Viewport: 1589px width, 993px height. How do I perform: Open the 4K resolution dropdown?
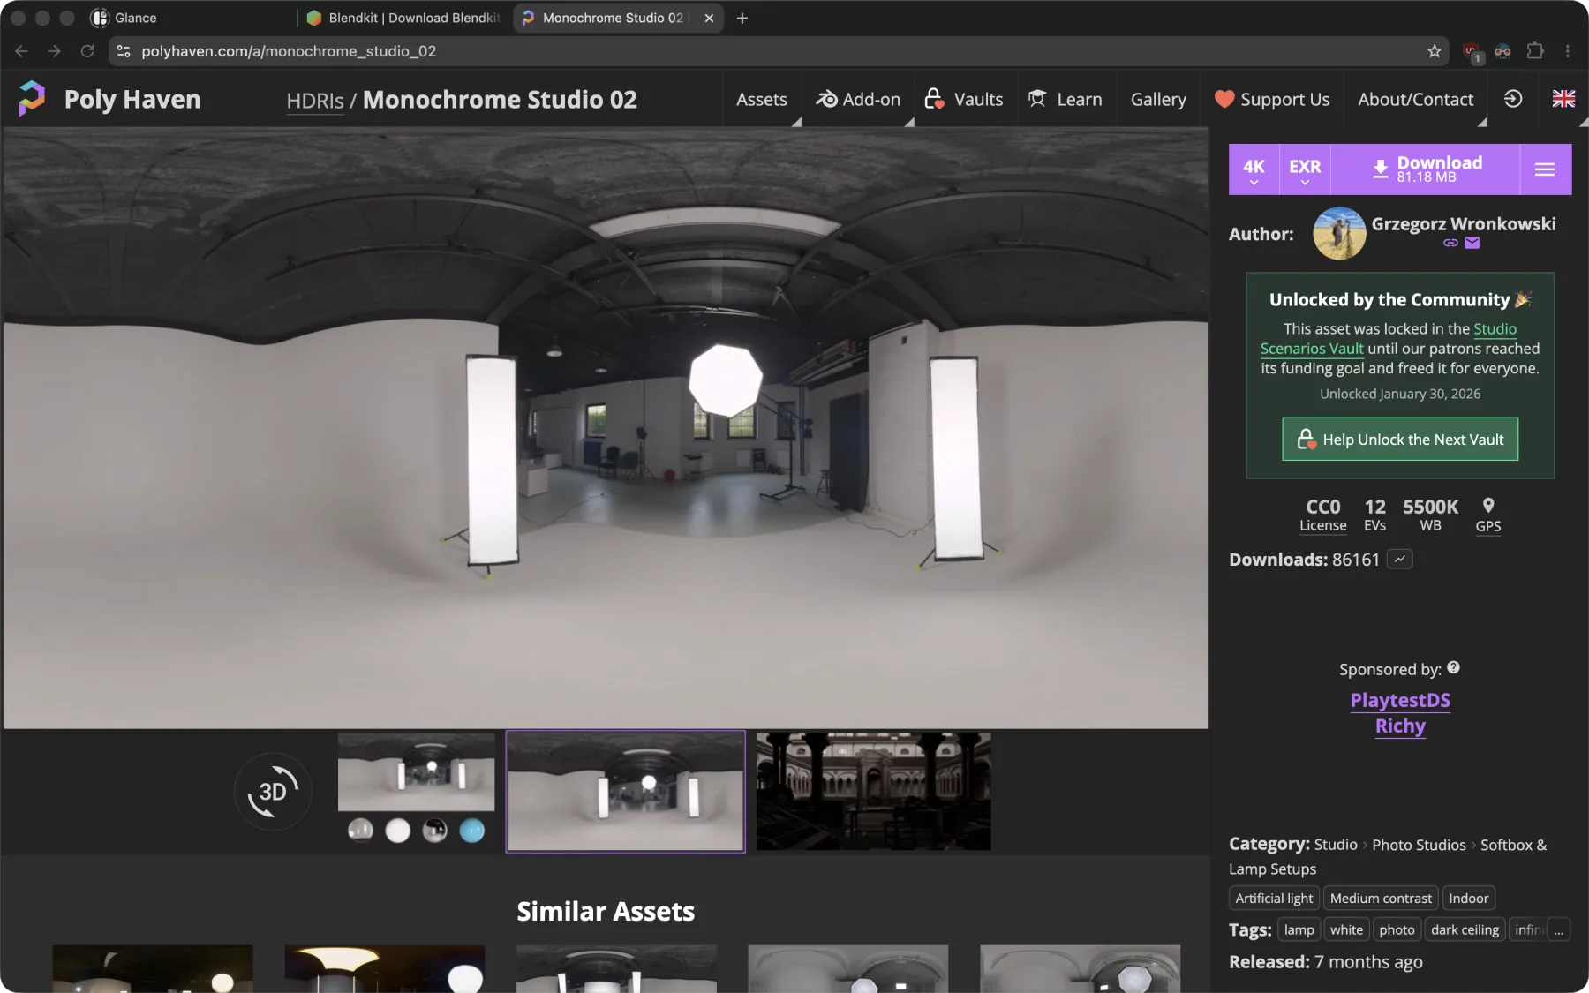click(x=1254, y=169)
